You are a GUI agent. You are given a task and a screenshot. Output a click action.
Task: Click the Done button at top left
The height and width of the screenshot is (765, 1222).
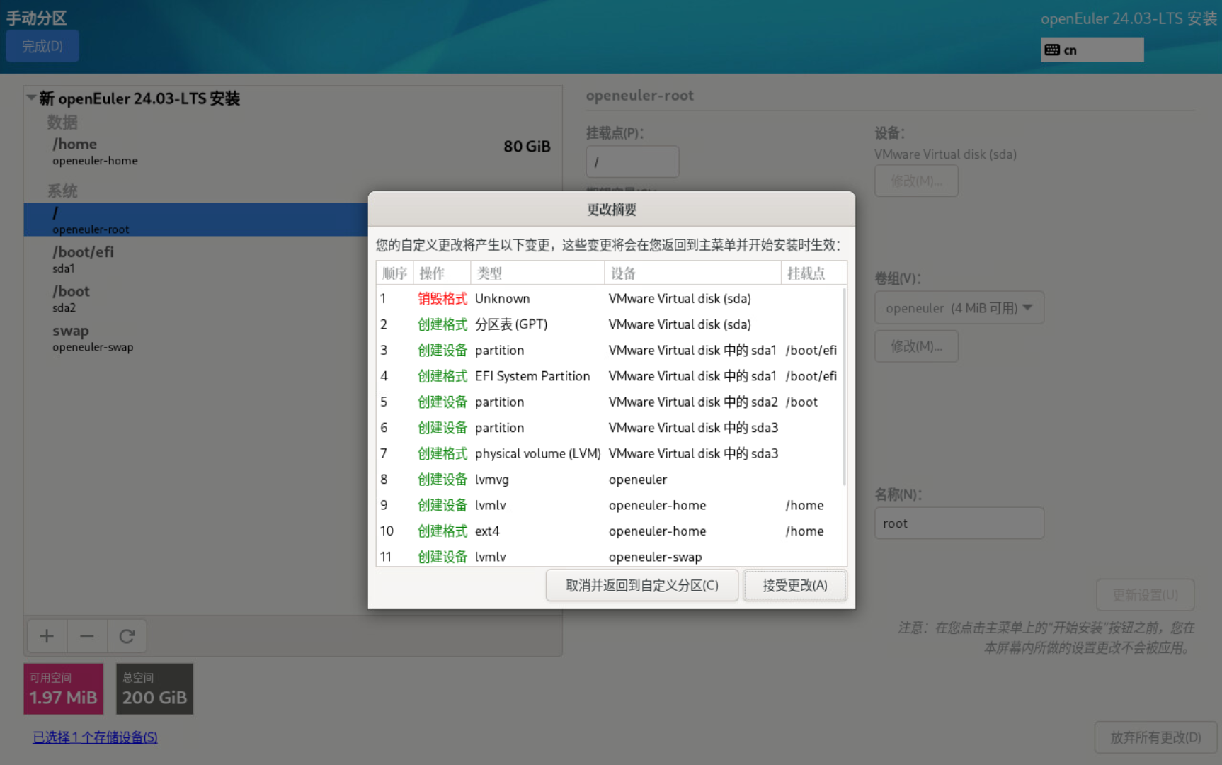42,47
